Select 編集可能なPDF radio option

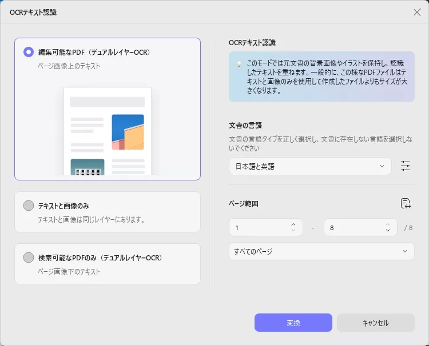coord(29,52)
